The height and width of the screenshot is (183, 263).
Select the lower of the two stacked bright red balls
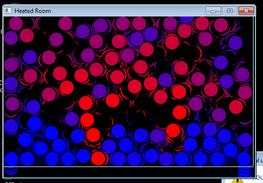93,135
